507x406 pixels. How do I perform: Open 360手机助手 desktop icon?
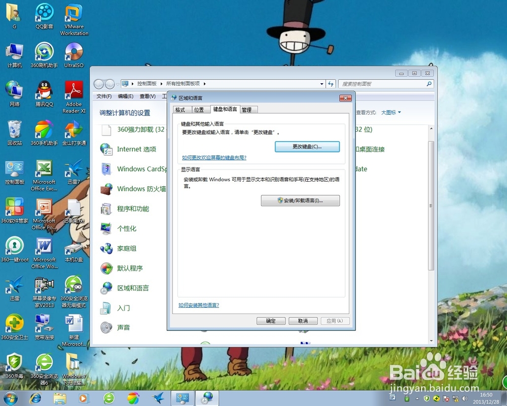point(44,133)
